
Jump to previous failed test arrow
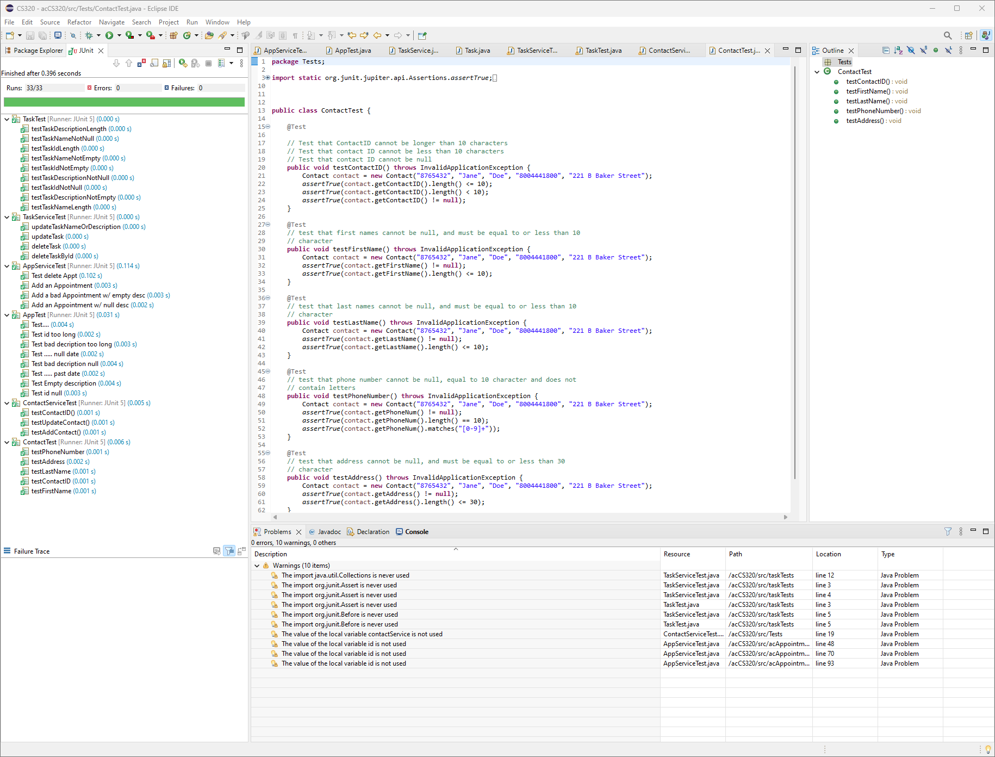129,63
